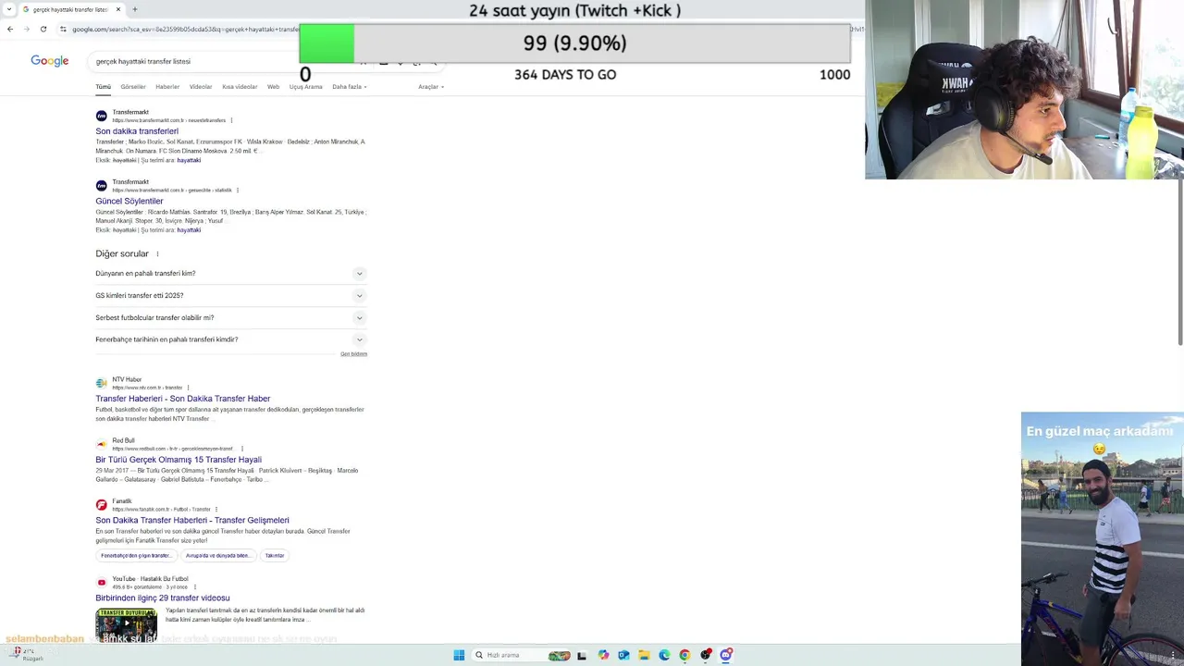
Task: Open Discord from the taskbar
Action: 726,655
